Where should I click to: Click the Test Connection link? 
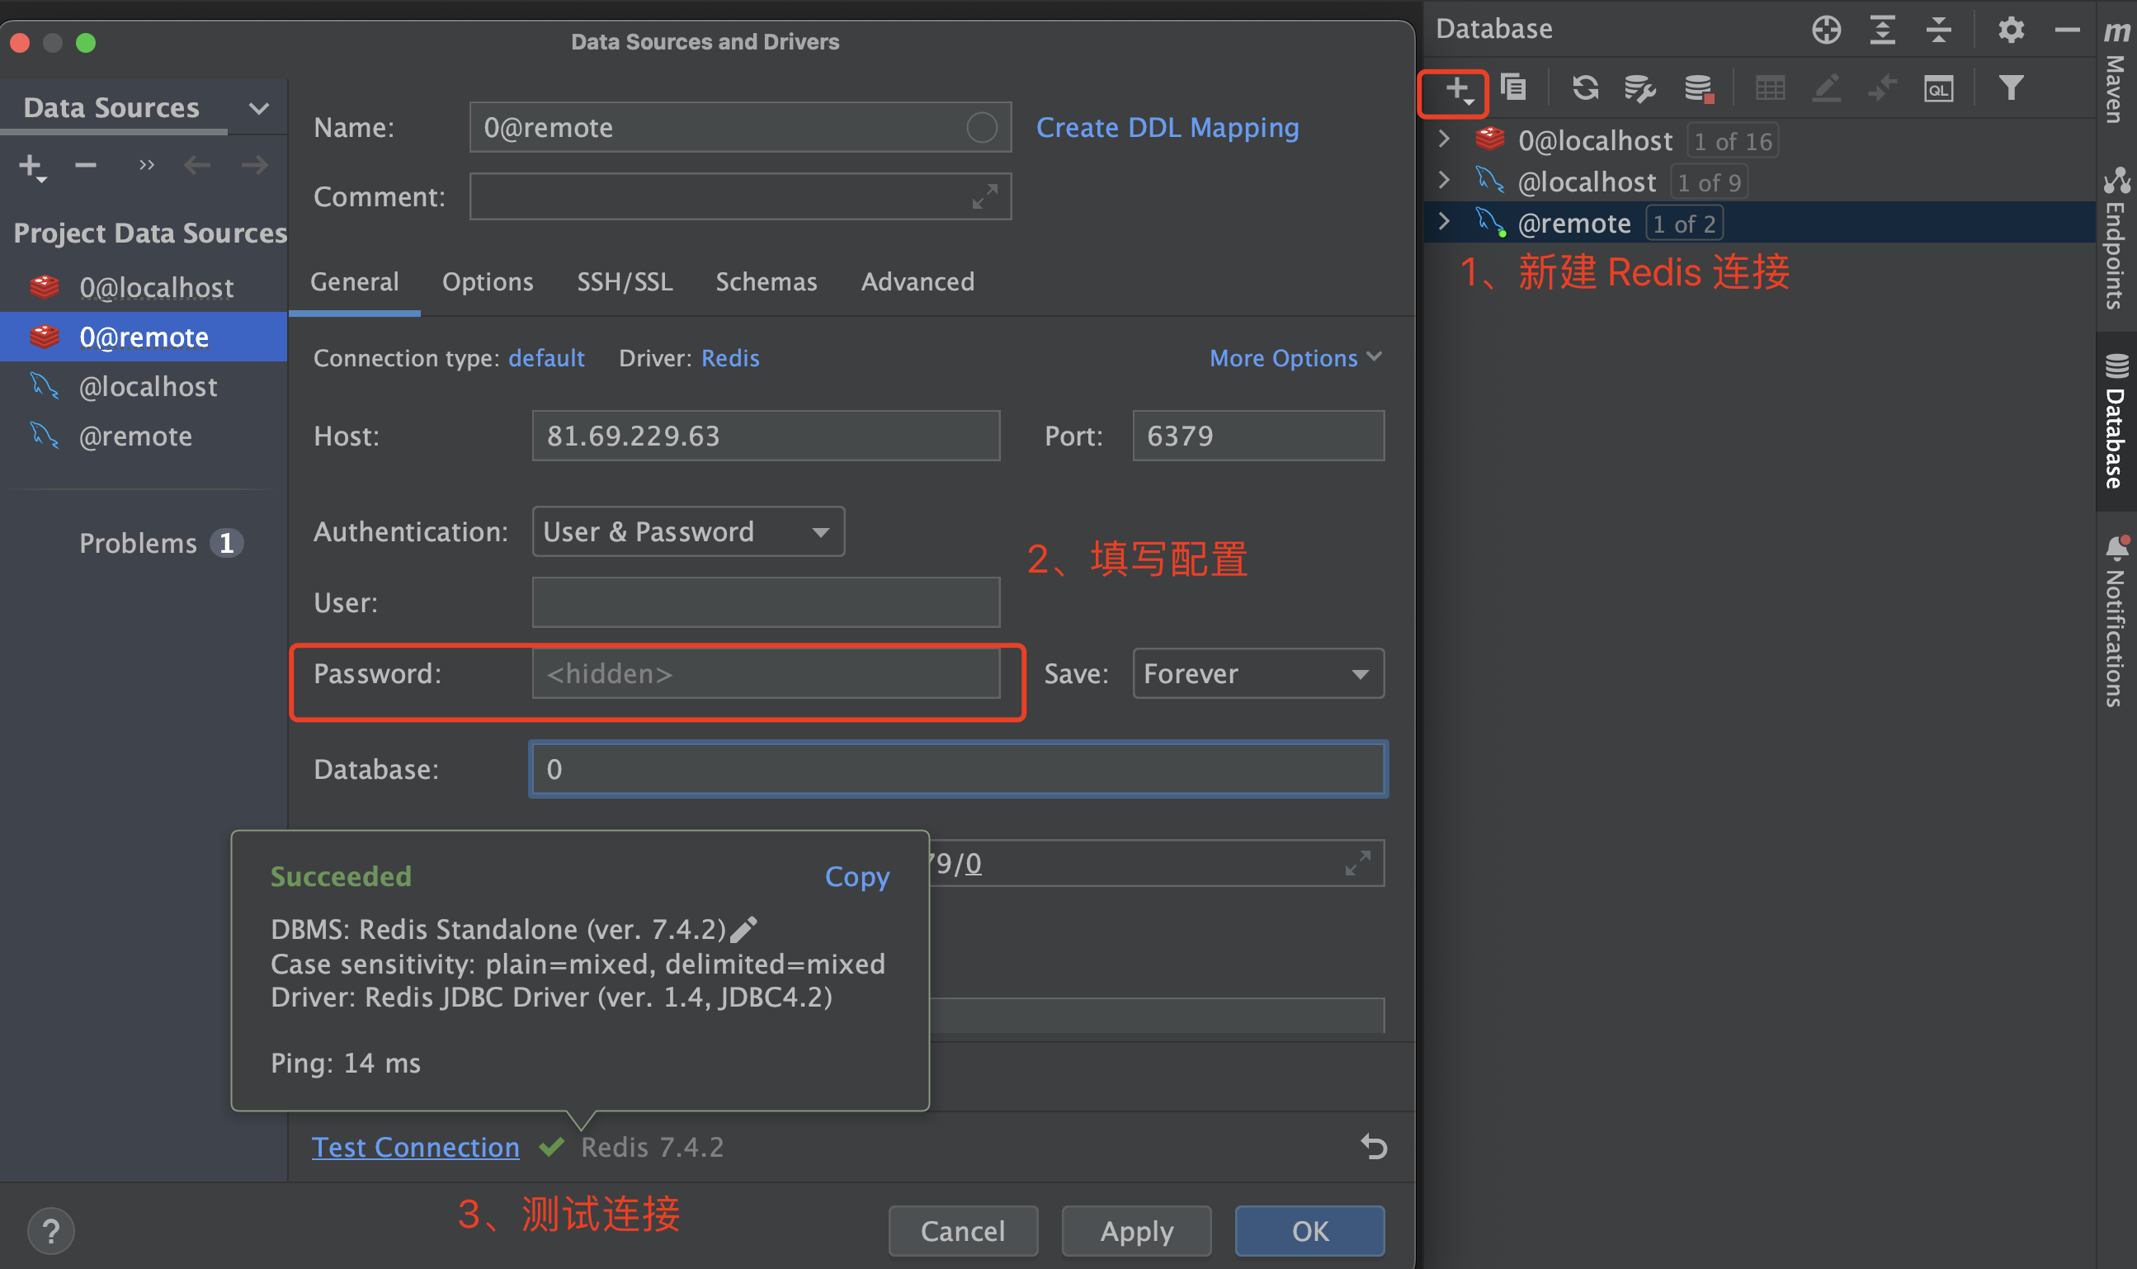415,1147
